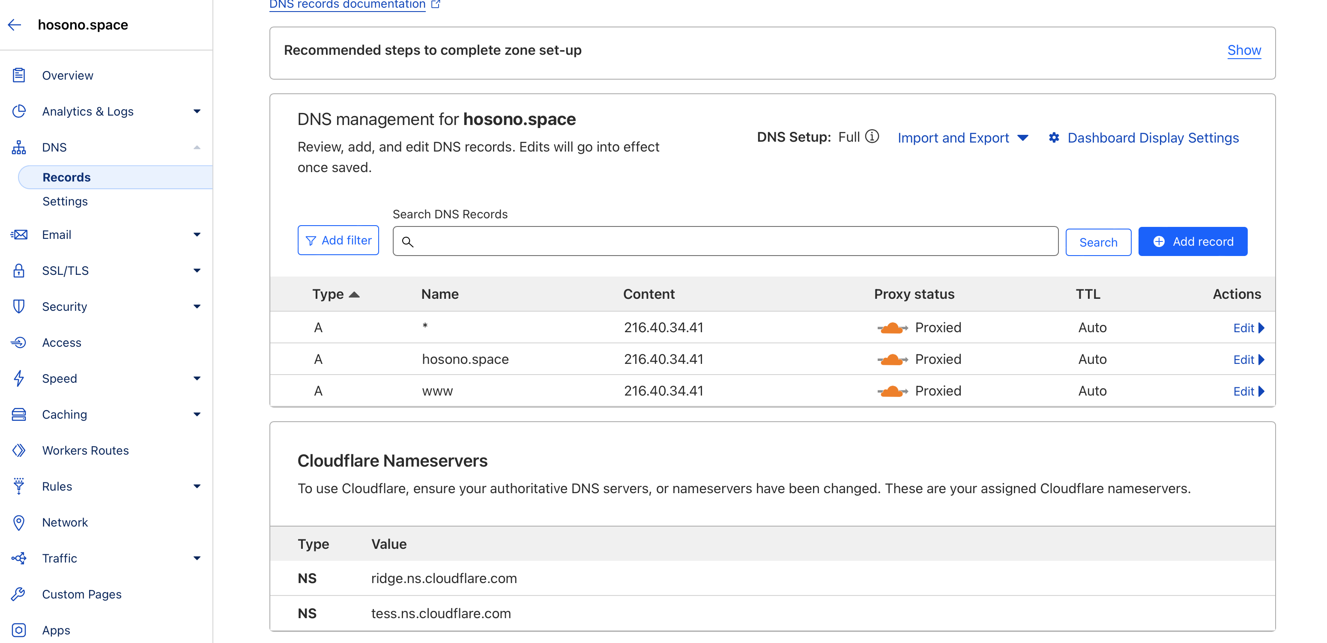Screen dimensions: 1327x643
Task: Expand the Security sidebar section arrow
Action: [x=197, y=307]
